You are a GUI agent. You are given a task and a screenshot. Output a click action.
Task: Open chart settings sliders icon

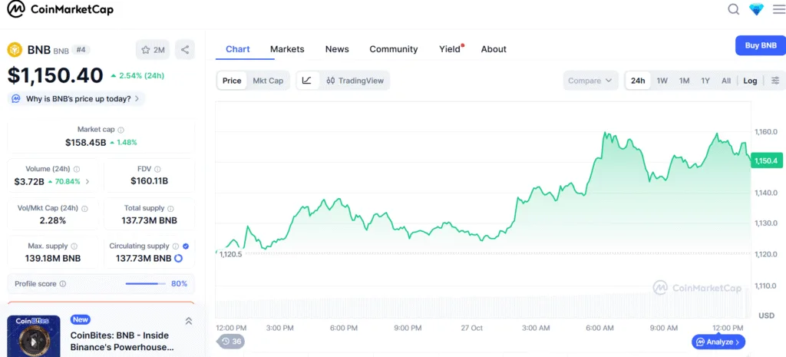[774, 81]
